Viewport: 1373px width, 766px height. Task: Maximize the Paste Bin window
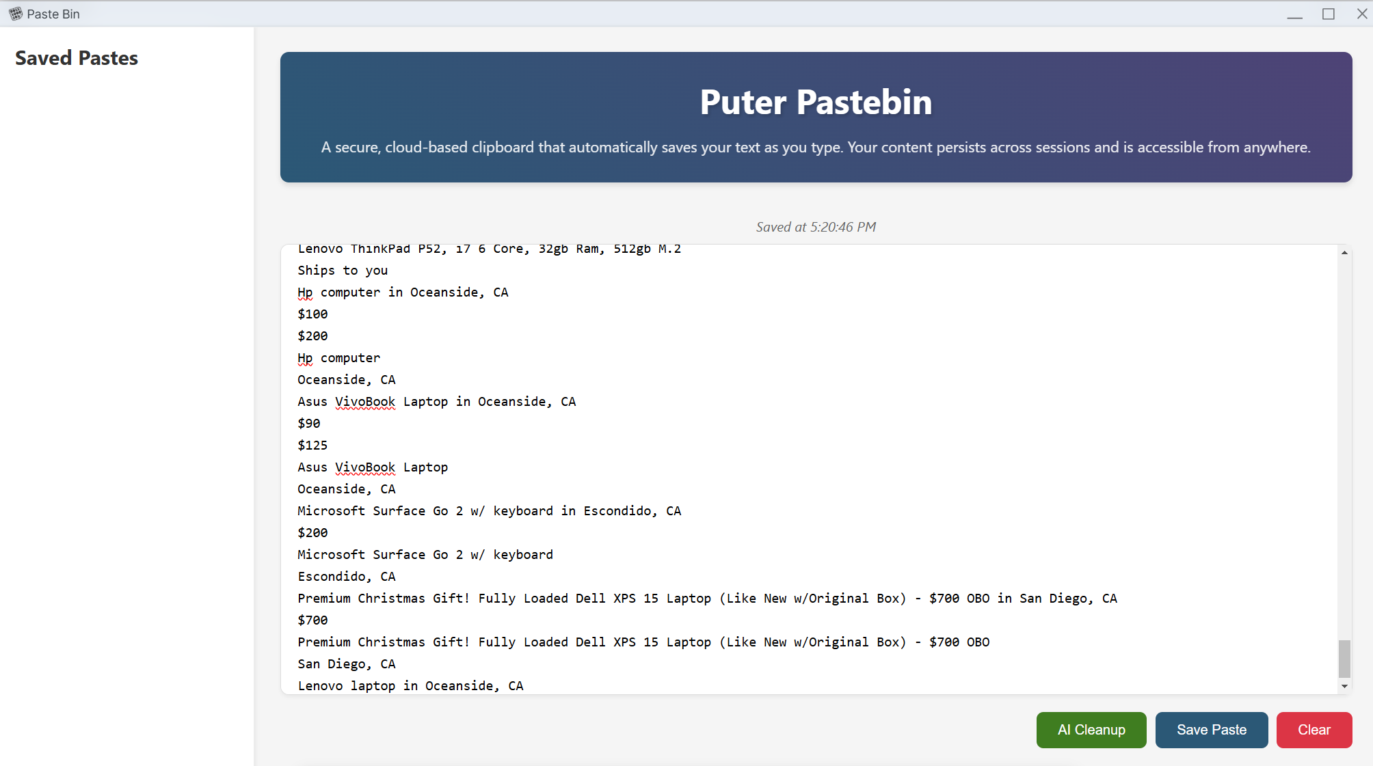click(1328, 14)
